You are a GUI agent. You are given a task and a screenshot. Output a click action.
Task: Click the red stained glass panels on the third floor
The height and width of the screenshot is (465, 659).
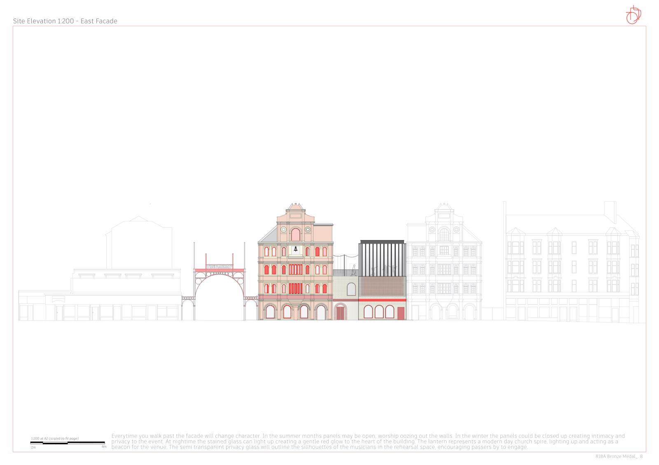(x=295, y=270)
